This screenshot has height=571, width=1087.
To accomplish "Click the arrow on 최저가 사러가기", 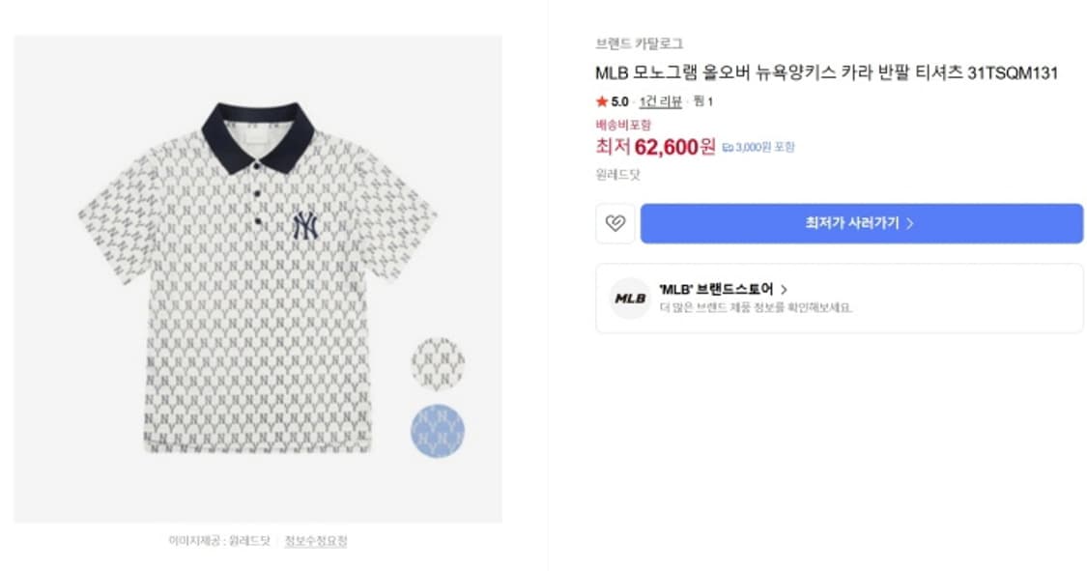I will tap(910, 223).
